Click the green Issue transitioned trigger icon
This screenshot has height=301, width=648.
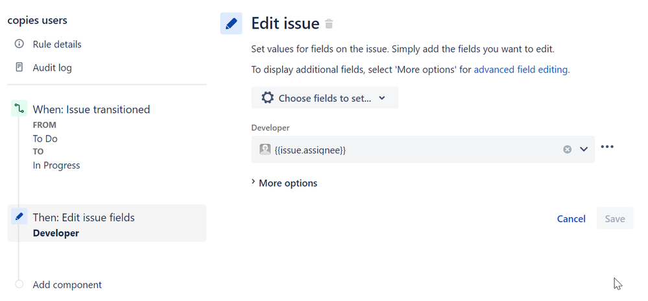(19, 109)
